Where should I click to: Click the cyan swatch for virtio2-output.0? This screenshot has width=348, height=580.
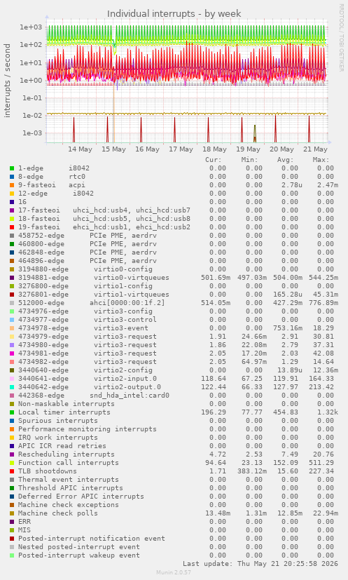[12, 387]
